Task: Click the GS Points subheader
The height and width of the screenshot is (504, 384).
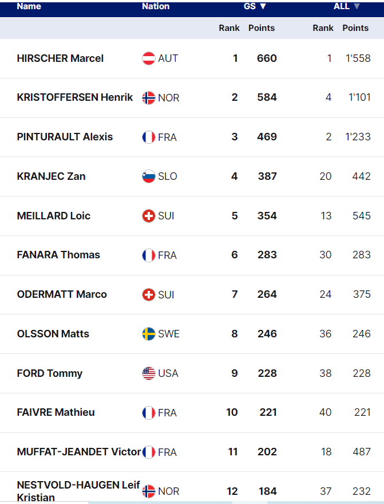Action: (262, 28)
